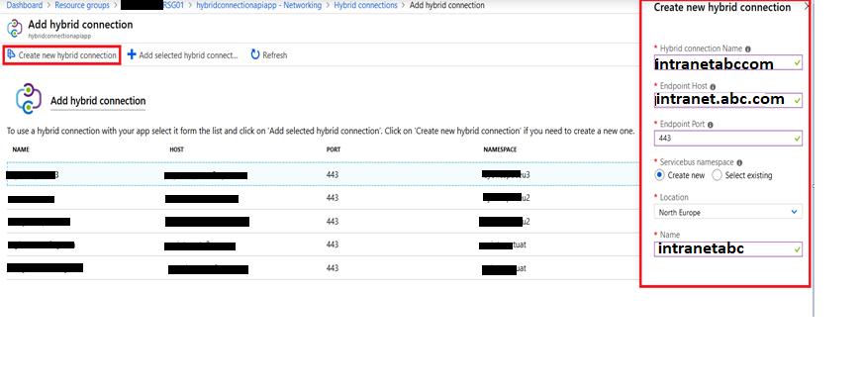Click Create new hybrid connection button
This screenshot has width=864, height=391.
click(x=61, y=55)
